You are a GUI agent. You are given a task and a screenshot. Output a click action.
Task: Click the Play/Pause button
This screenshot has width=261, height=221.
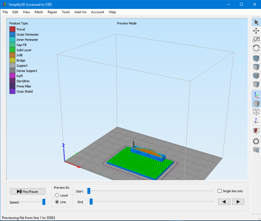pyautogui.click(x=28, y=191)
